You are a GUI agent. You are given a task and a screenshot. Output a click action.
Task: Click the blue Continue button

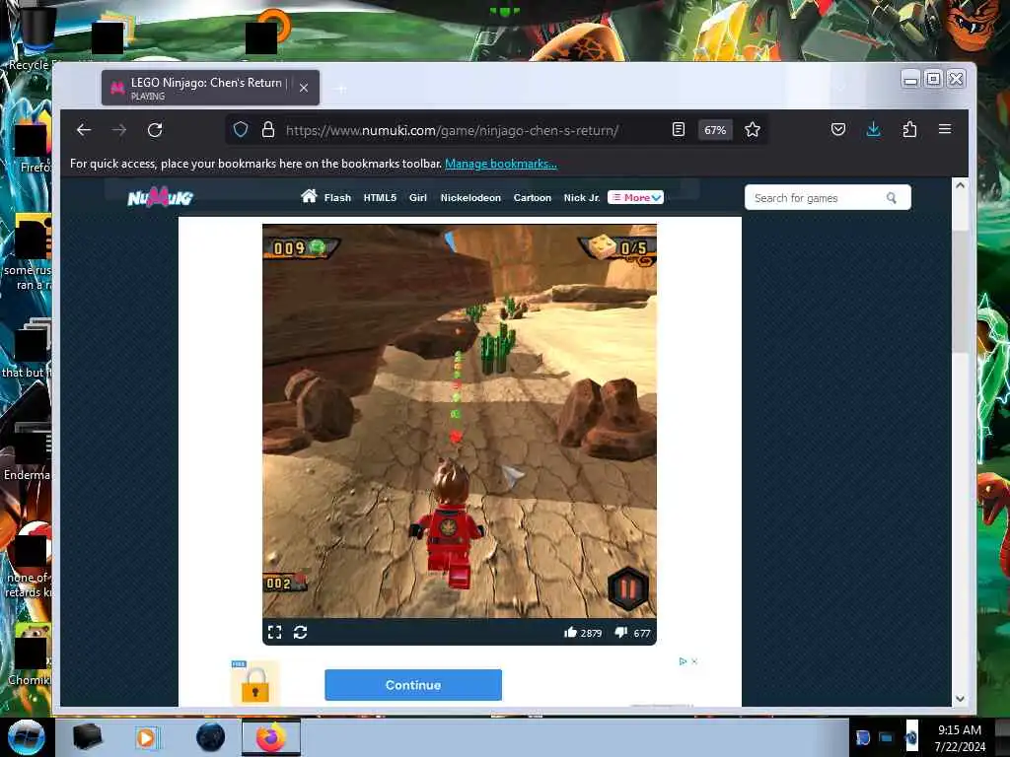(x=413, y=685)
